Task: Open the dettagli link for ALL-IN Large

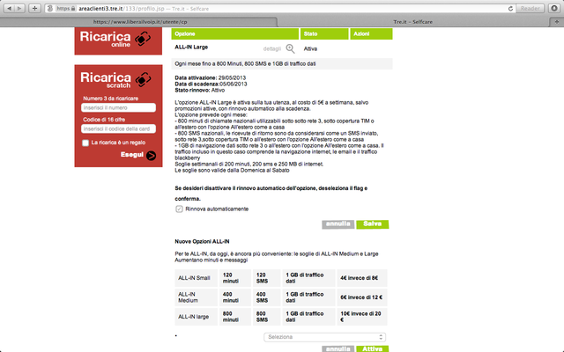Action: [x=271, y=49]
